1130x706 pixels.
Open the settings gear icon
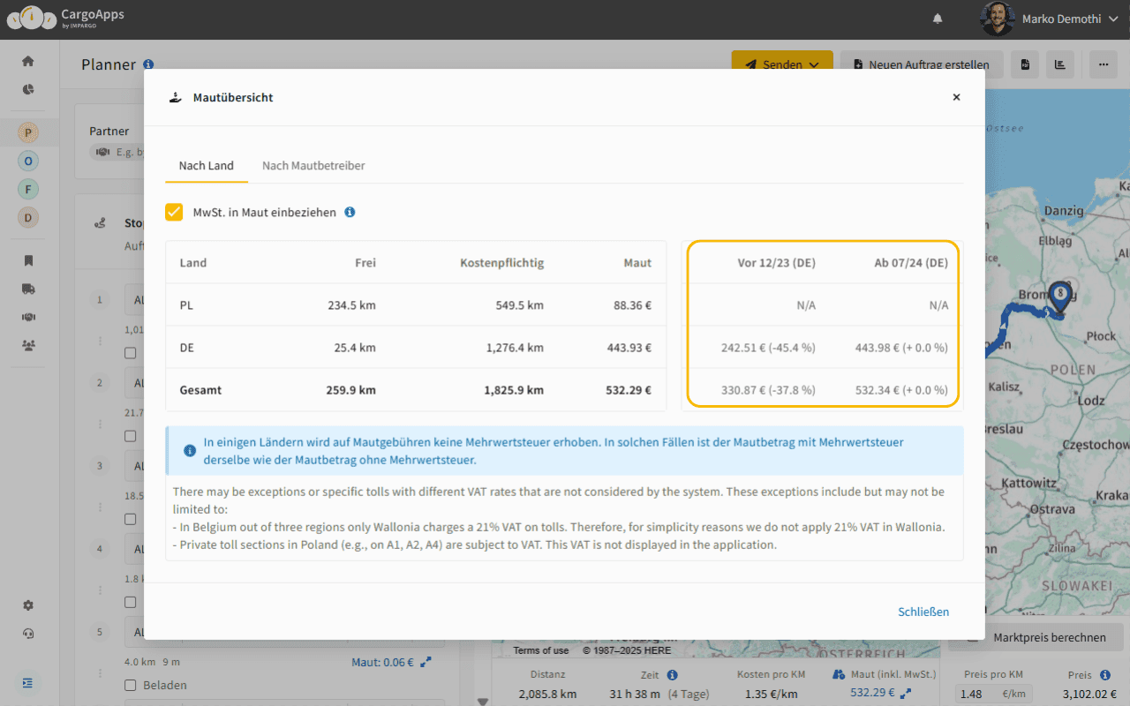pos(28,605)
